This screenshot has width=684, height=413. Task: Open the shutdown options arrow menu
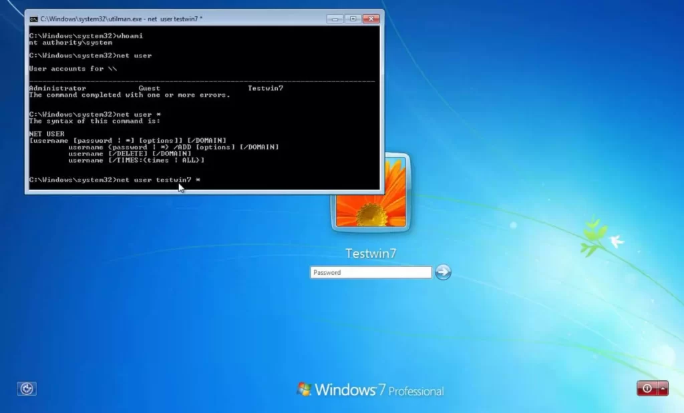[663, 388]
